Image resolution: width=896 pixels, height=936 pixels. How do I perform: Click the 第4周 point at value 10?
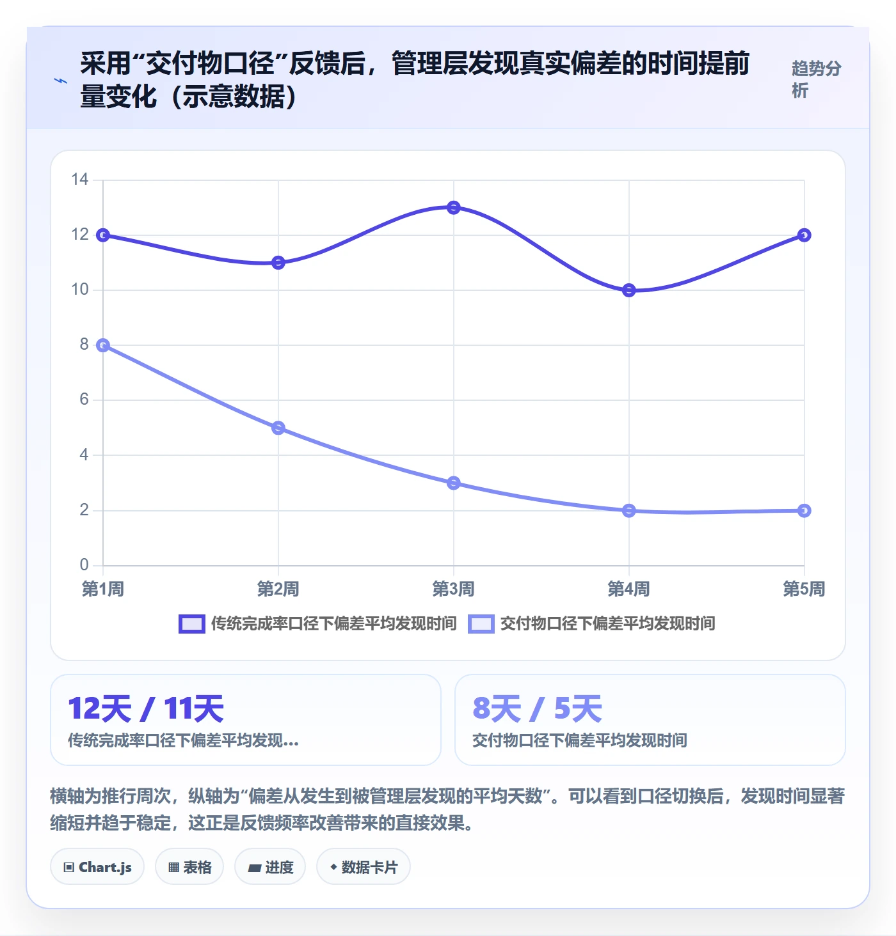[629, 290]
